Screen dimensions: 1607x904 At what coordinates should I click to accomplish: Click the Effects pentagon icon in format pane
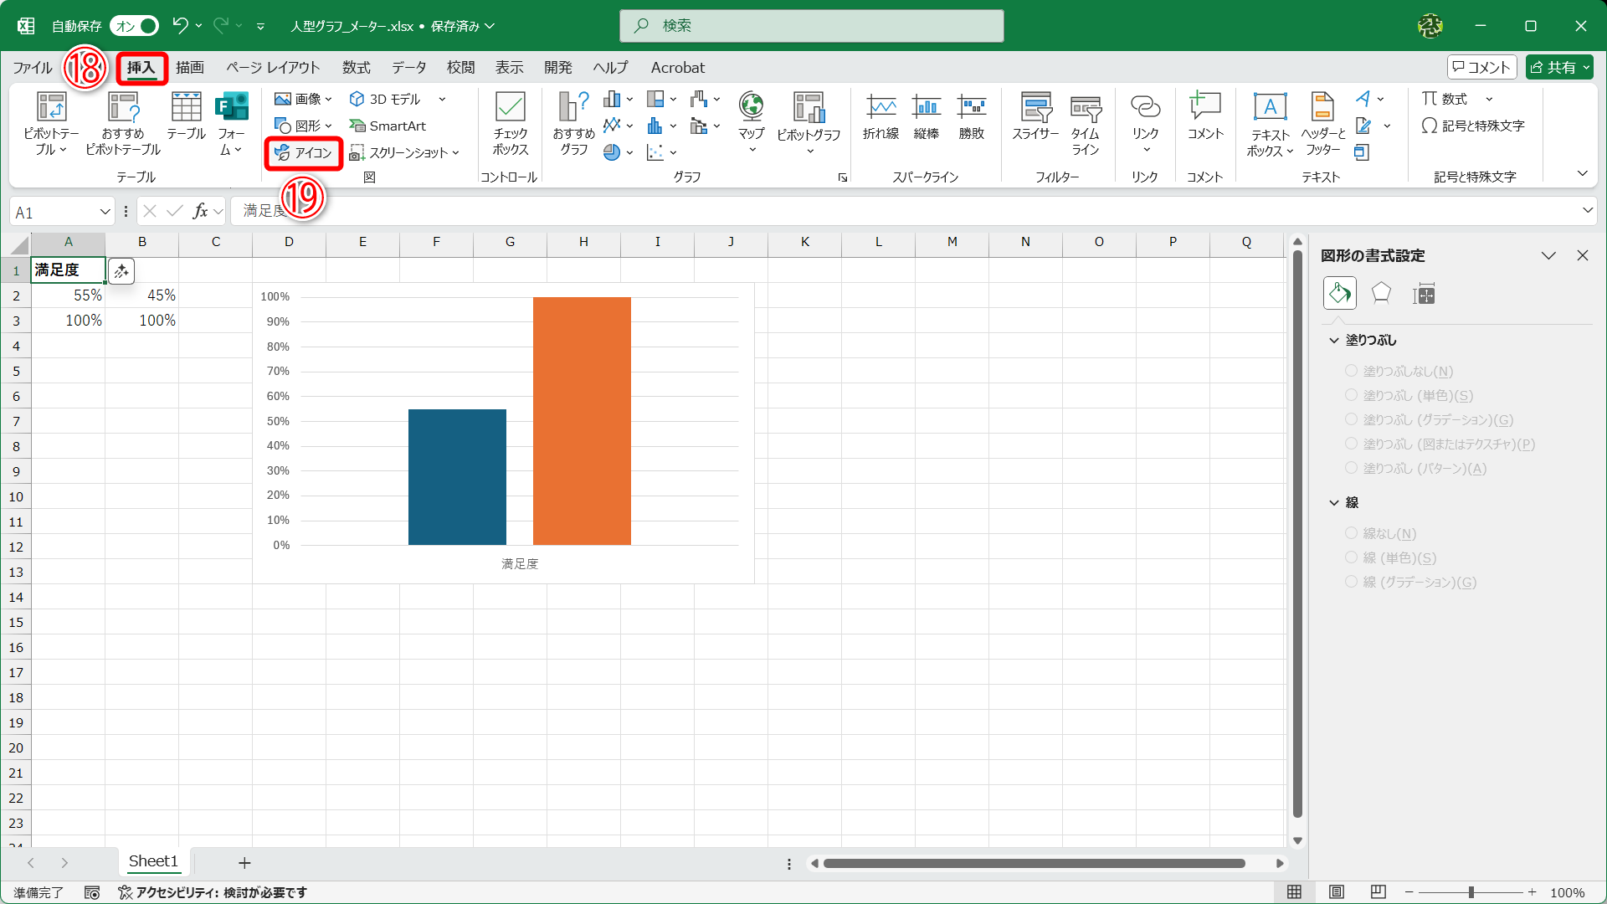coord(1381,294)
